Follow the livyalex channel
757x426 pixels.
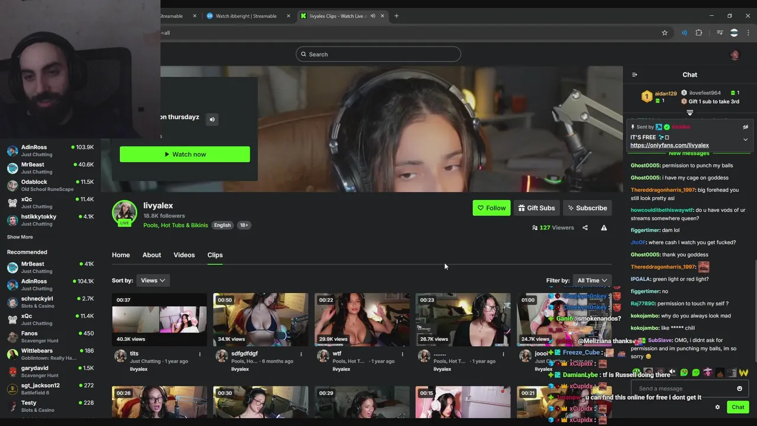click(x=491, y=208)
